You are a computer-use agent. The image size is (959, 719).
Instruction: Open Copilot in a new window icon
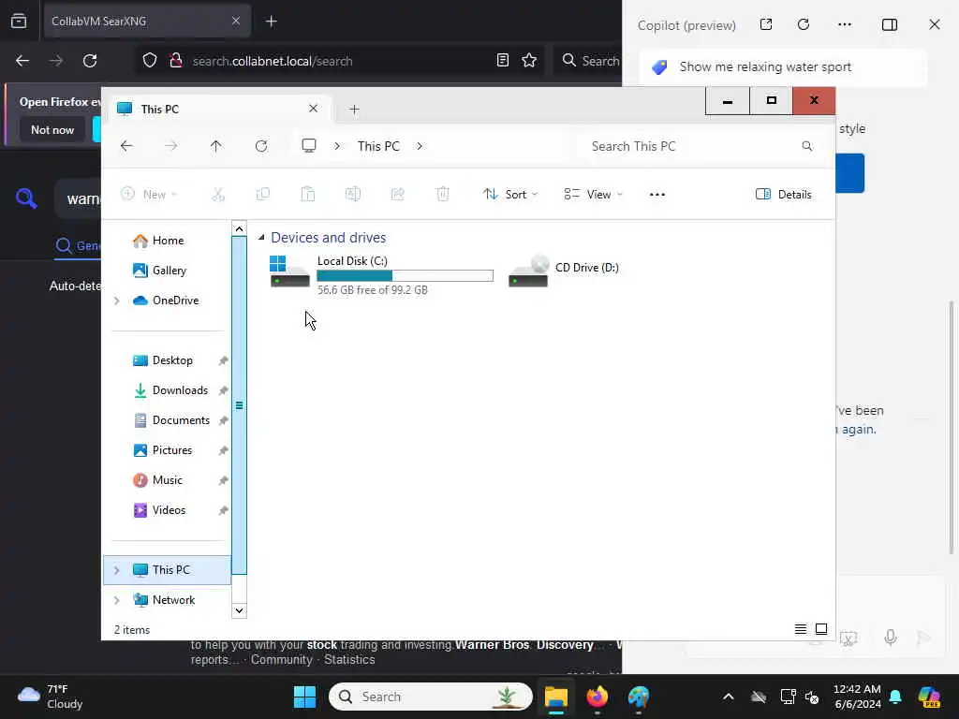tap(766, 24)
